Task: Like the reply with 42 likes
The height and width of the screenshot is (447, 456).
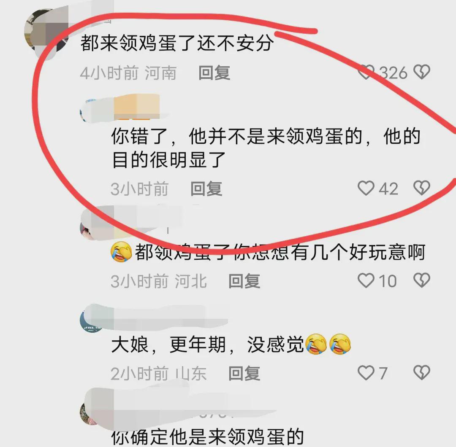Action: coord(366,188)
